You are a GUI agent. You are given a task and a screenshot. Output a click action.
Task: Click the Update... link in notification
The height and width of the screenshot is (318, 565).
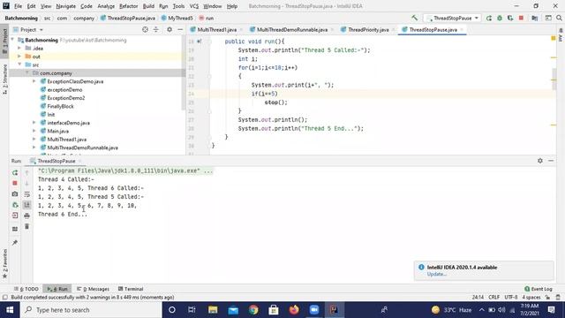point(437,274)
